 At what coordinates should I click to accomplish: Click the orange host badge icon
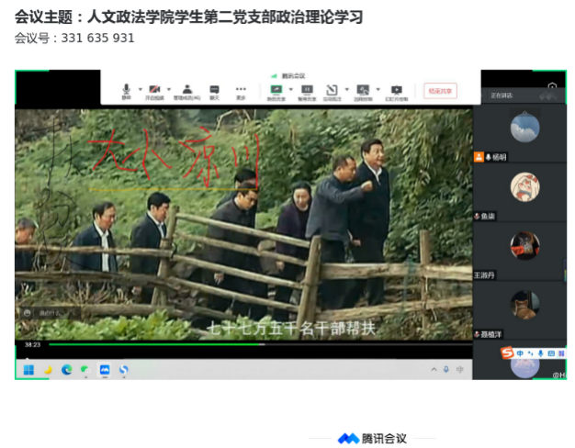point(479,157)
